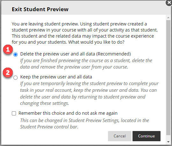Screen dimensions: 172x146
Task: Click the "You are leaving student preview" paragraph
Action: pos(85,33)
